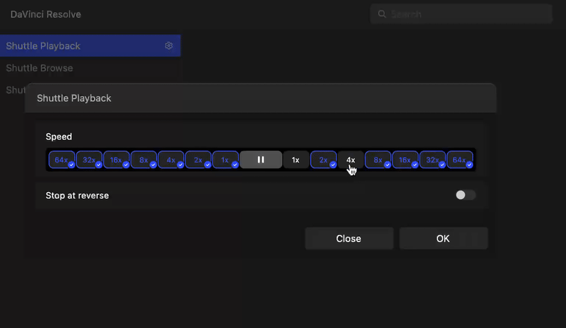This screenshot has height=328, width=566.
Task: Click the Close button in the dialog
Action: [x=348, y=238]
